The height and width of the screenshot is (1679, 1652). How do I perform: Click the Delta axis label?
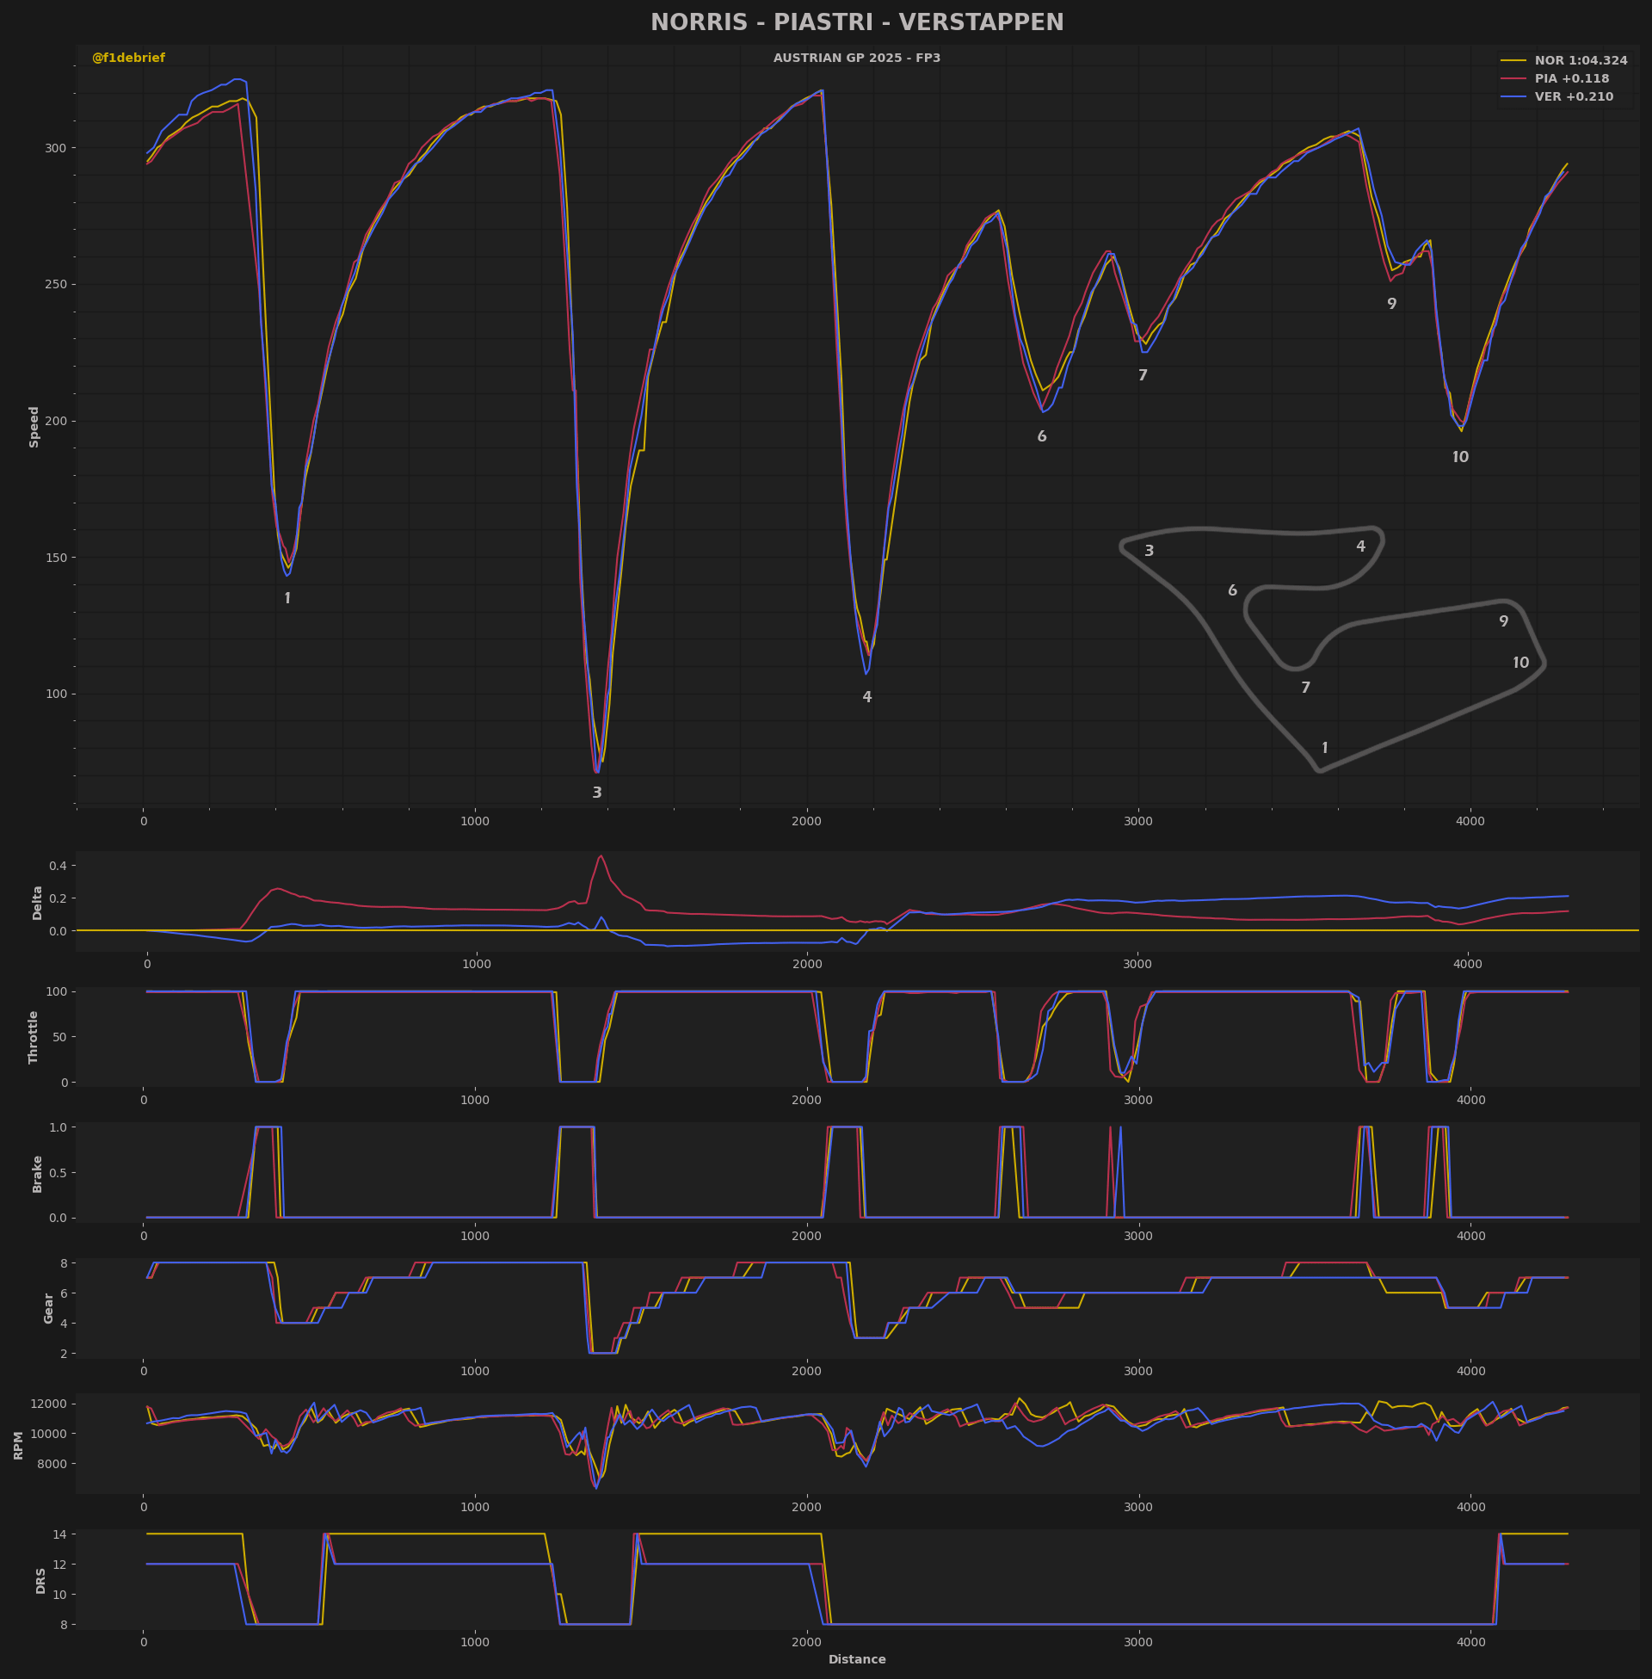pyautogui.click(x=37, y=903)
